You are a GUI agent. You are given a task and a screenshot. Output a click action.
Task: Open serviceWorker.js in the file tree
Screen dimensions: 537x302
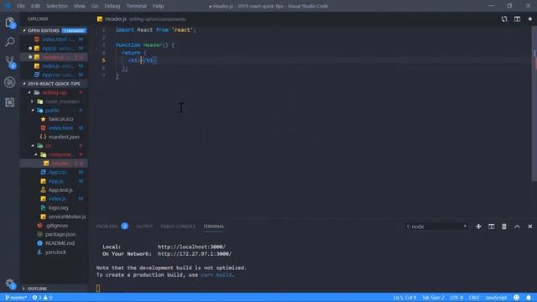pos(67,216)
